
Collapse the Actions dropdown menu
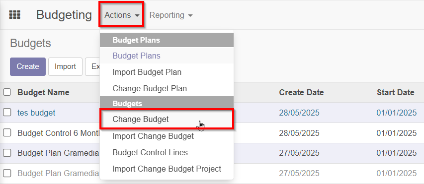click(122, 15)
